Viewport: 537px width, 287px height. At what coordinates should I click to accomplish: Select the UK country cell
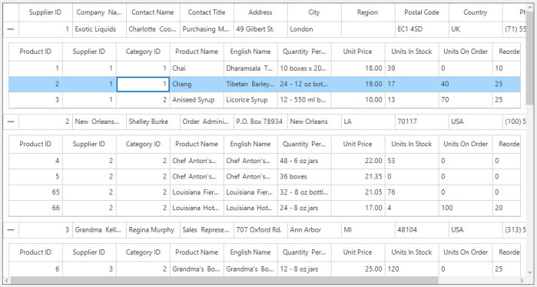pyautogui.click(x=476, y=29)
